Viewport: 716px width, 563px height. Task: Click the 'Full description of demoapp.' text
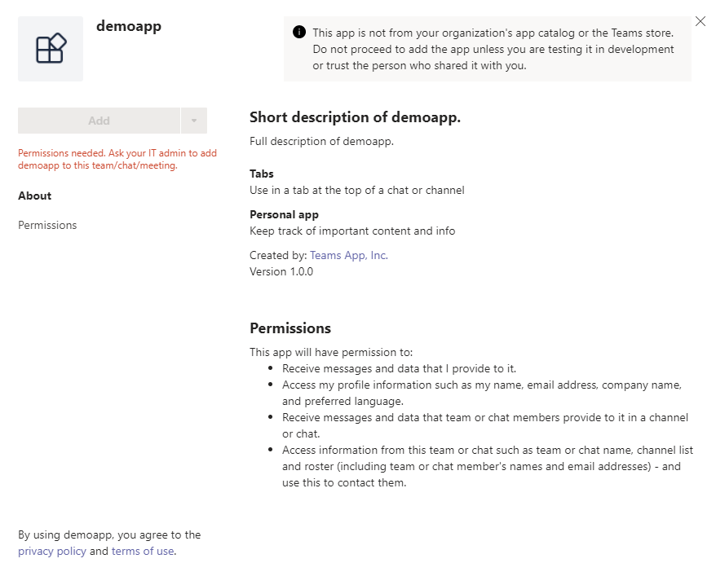[x=321, y=141]
